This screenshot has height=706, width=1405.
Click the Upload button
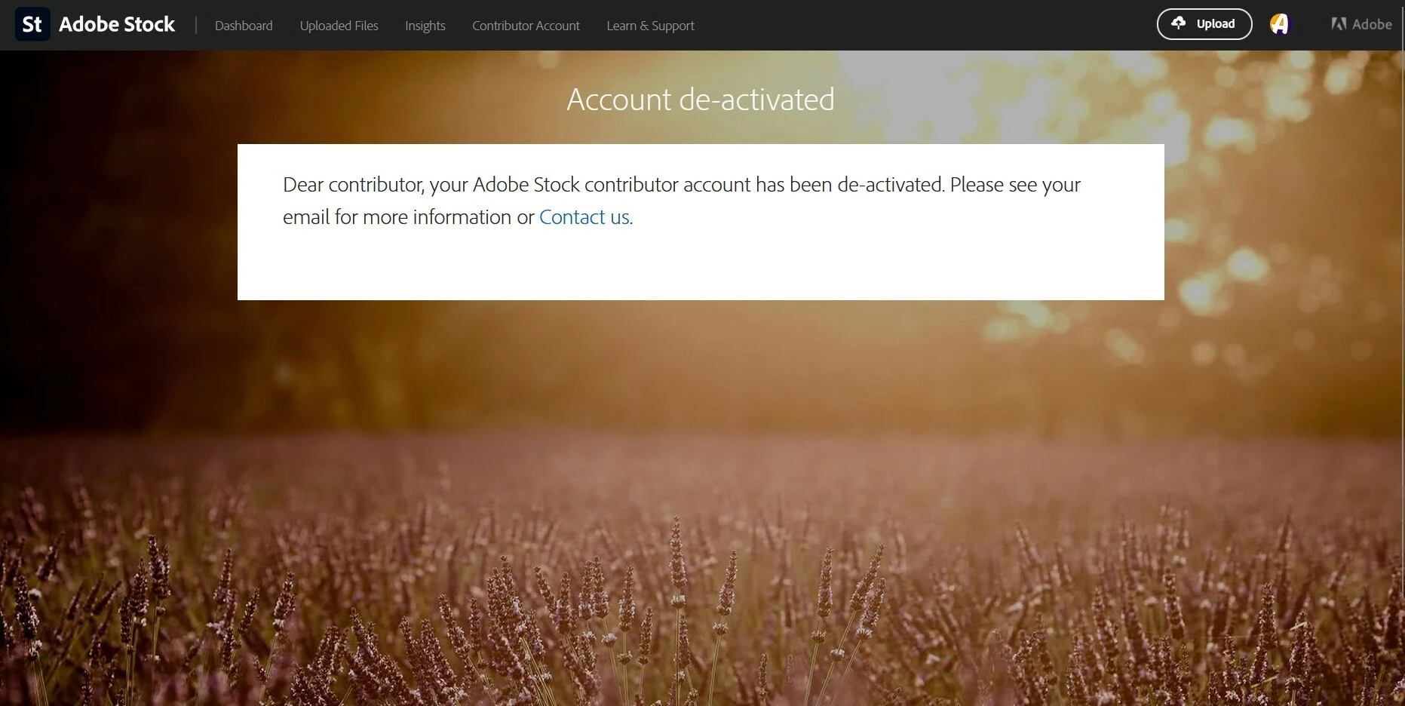click(1204, 24)
